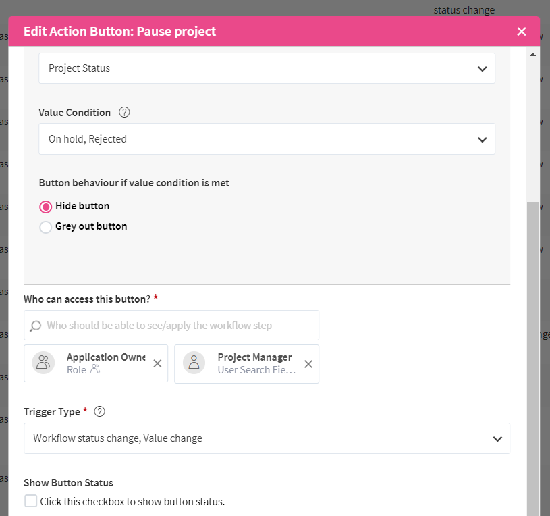Select the Grey out button radio option
Image resolution: width=550 pixels, height=516 pixels.
coord(46,227)
